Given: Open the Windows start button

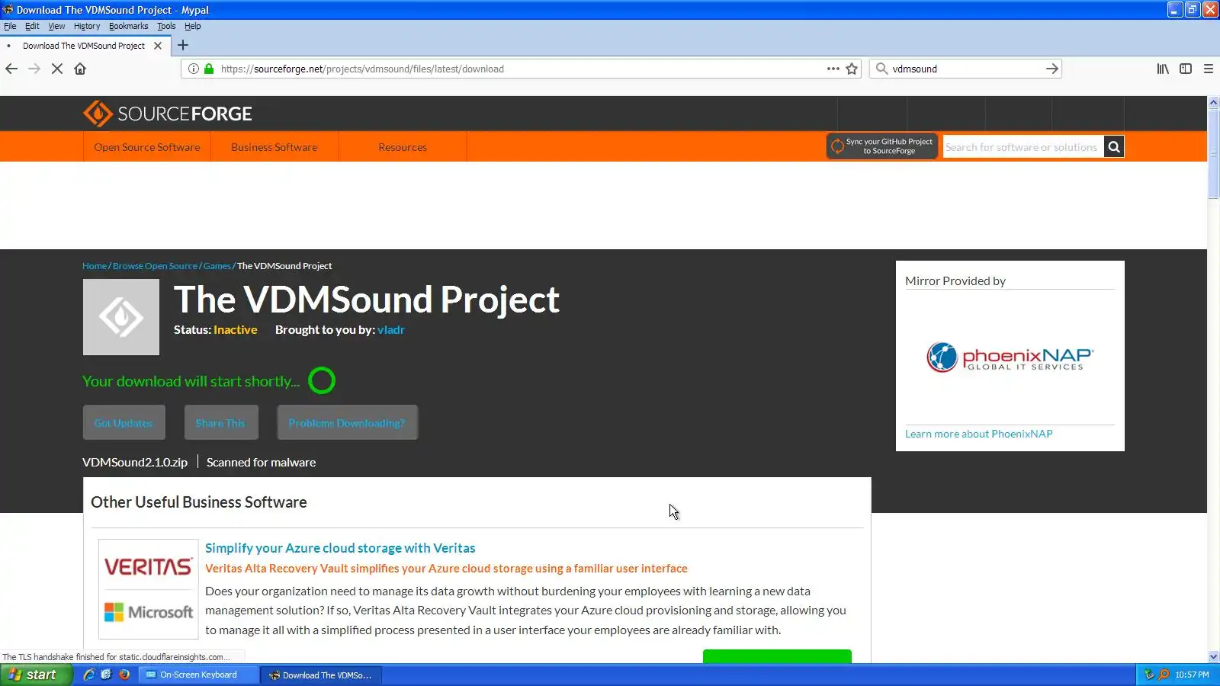Looking at the screenshot, I should click(36, 675).
